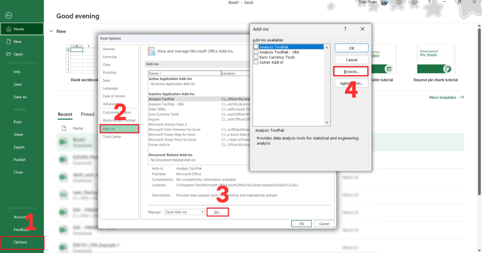Select Solver Add-in row in inactive add-ins
The image size is (482, 253).
(199, 145)
